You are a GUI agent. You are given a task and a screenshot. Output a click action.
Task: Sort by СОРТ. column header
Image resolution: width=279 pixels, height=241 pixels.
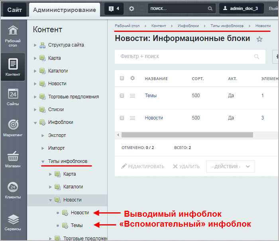click(x=198, y=78)
